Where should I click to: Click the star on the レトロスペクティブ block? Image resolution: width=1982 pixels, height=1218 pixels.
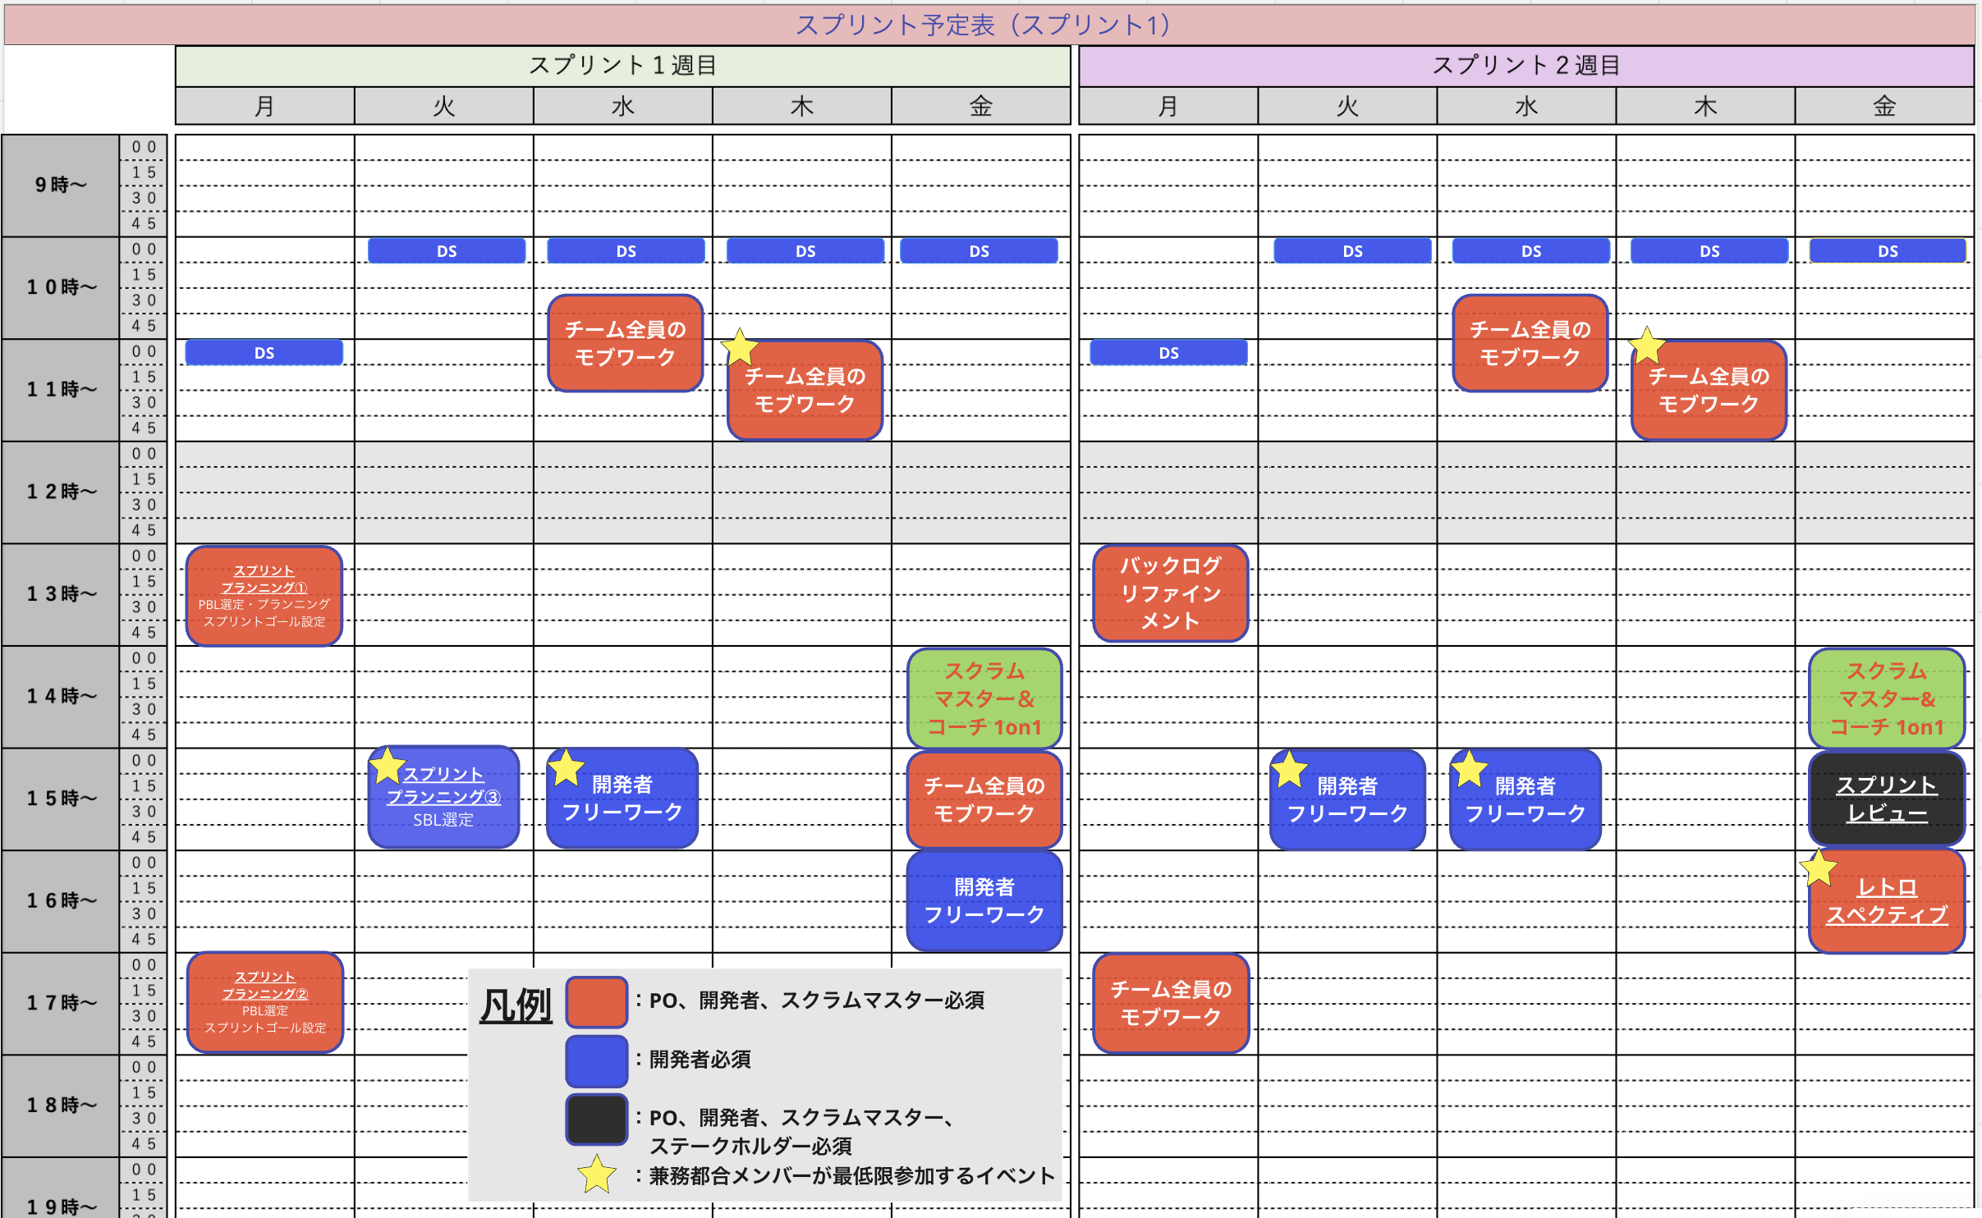click(1819, 868)
